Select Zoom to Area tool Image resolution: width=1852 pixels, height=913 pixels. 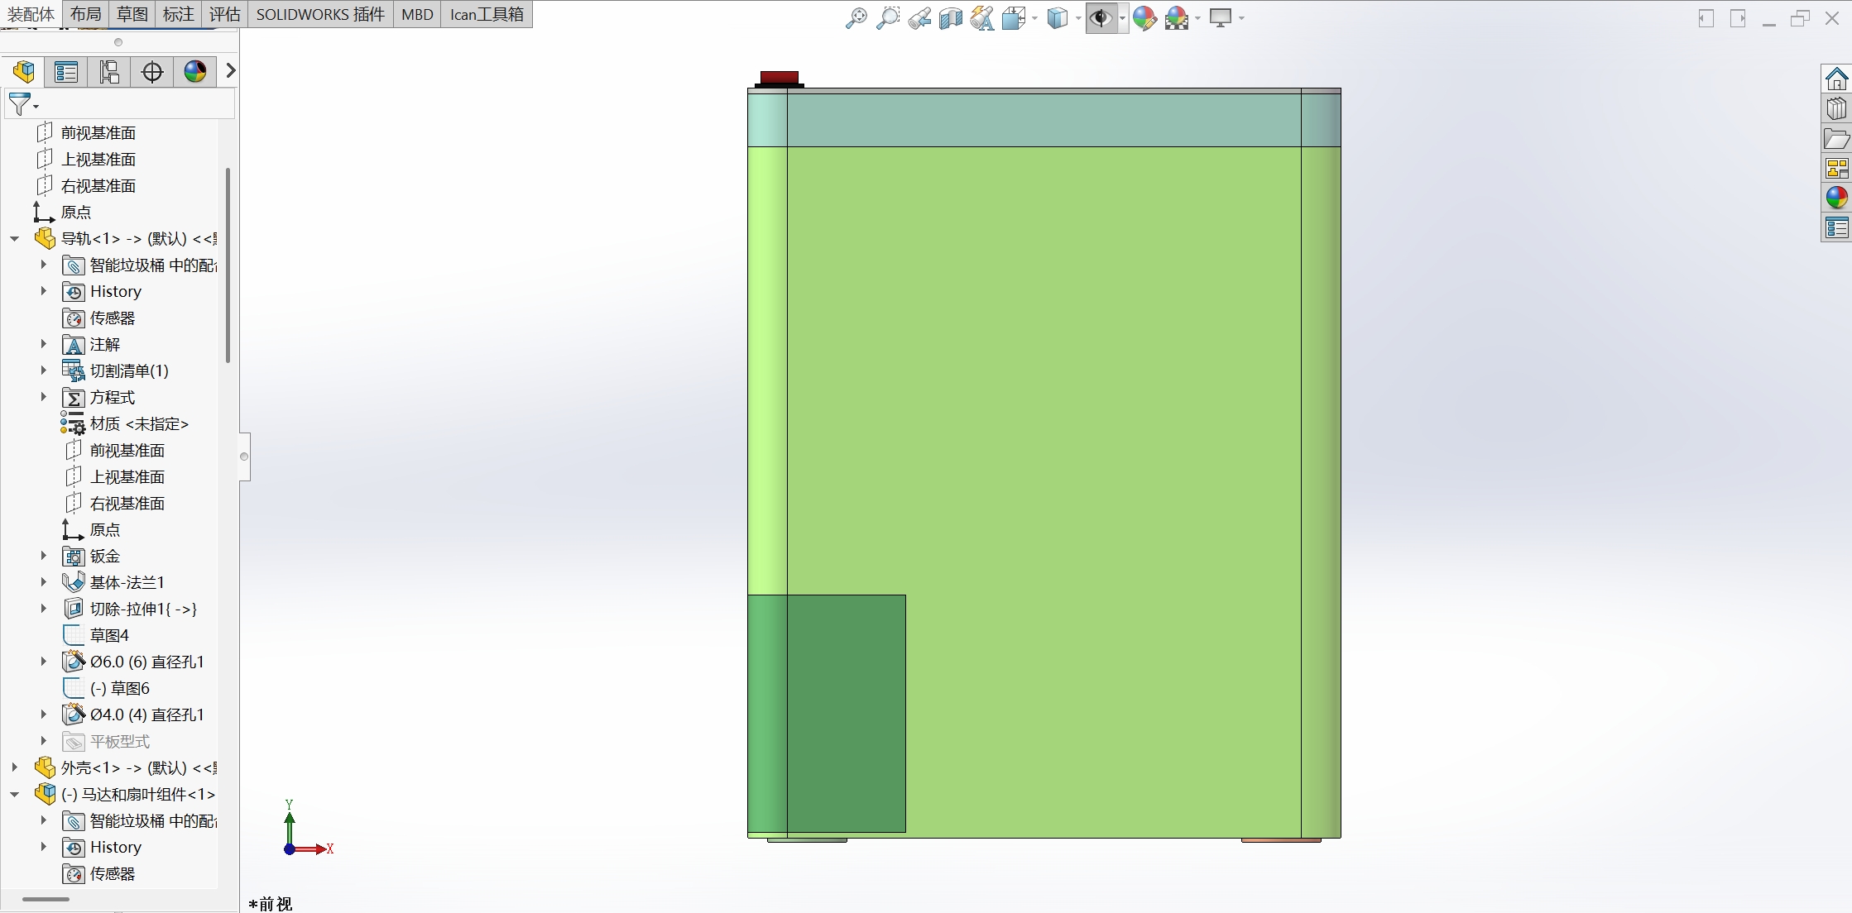tap(887, 18)
